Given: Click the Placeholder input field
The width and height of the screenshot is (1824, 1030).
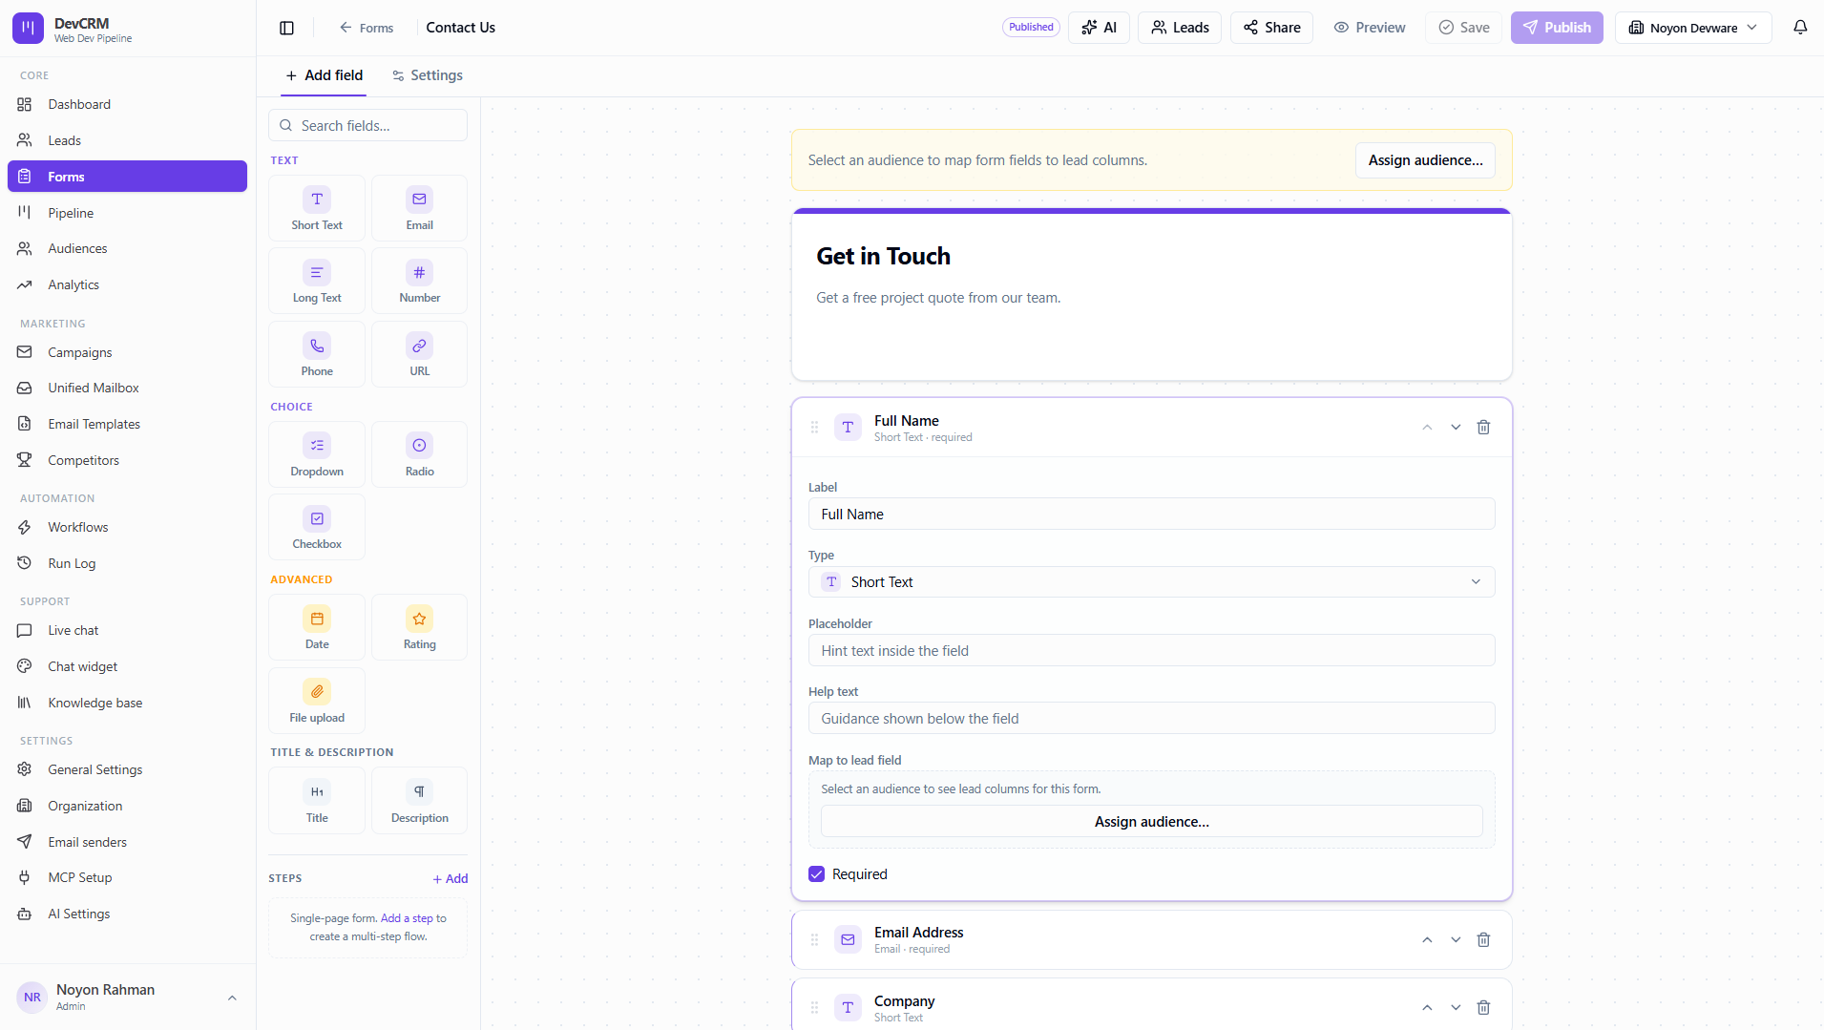Looking at the screenshot, I should coord(1151,651).
